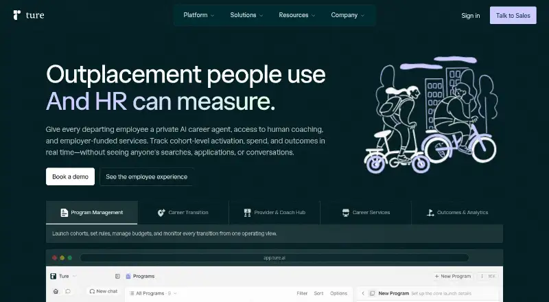The image size is (549, 302).
Task: Click the Talk to Sales button
Action: click(x=513, y=15)
